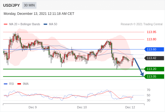Open the Research Trading Central copyright text
The width and height of the screenshot is (165, 112).
tap(142, 24)
